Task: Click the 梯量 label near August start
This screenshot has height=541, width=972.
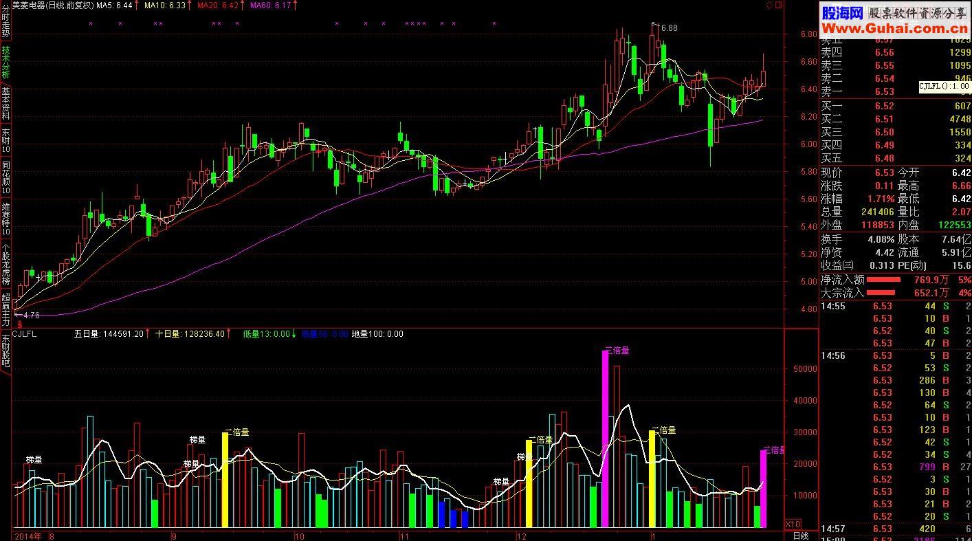Action: point(34,459)
